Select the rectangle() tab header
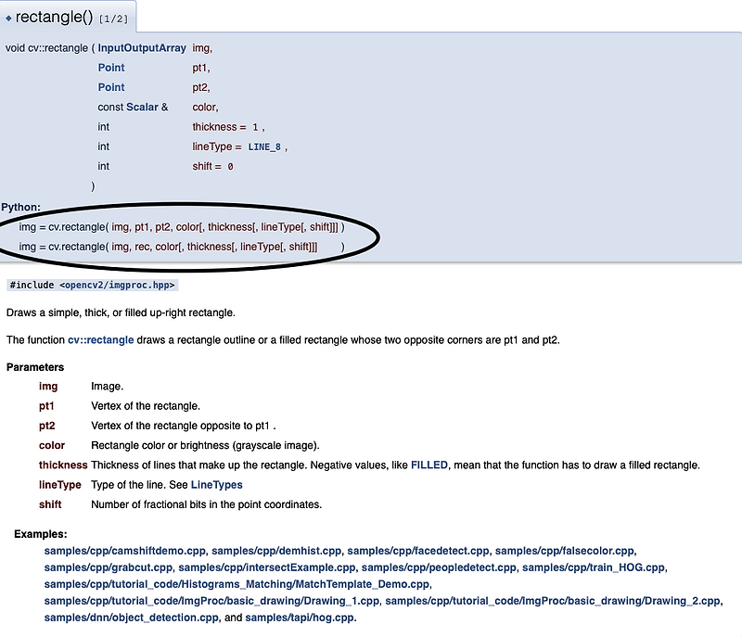 (56, 15)
